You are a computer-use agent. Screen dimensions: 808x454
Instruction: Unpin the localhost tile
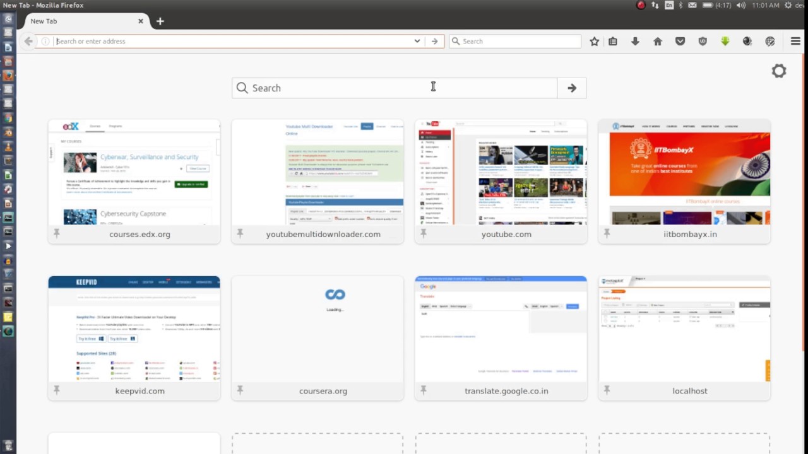(x=607, y=390)
